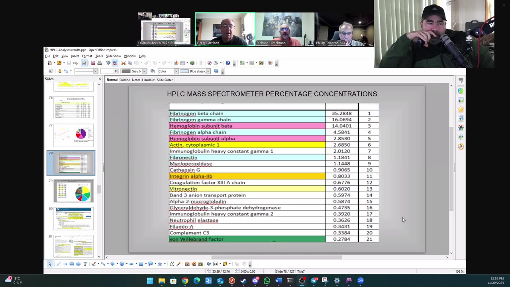The width and height of the screenshot is (510, 287).
Task: Select slide 77 thumbnail
Action: (x=74, y=135)
